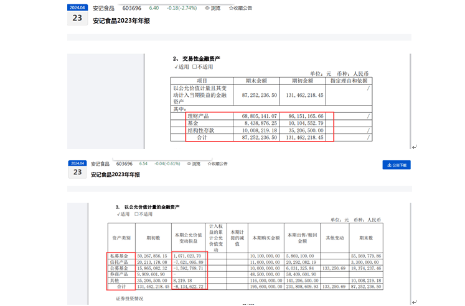Click the 公告下载 download button
The width and height of the screenshot is (465, 306).
tap(397, 165)
